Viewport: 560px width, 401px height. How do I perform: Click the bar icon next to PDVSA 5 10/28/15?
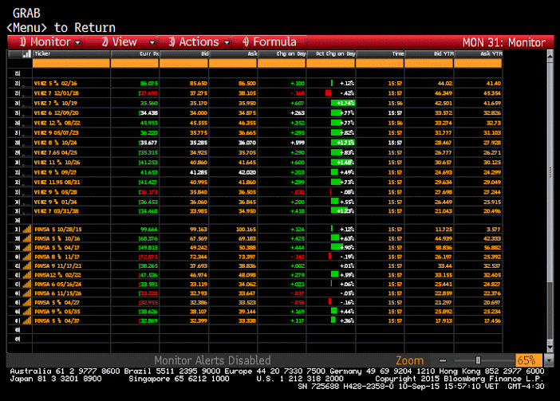coord(27,229)
